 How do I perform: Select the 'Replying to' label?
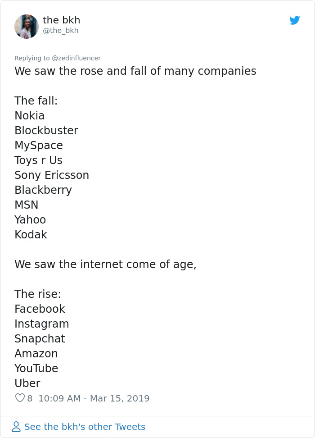pyautogui.click(x=33, y=58)
